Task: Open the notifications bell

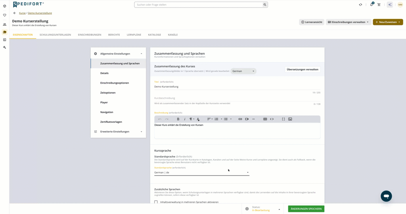Action: [x=372, y=4]
